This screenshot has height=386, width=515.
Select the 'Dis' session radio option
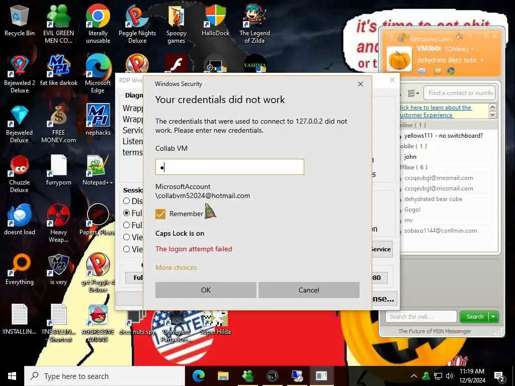tap(126, 201)
